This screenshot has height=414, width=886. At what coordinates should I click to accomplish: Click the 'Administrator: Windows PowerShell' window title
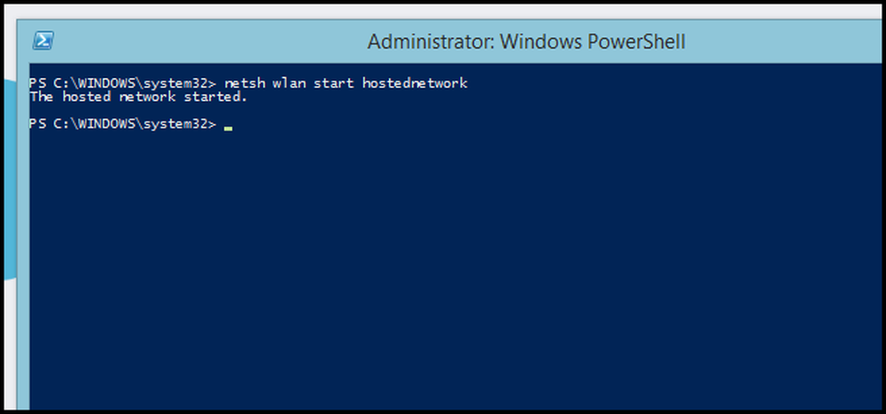[526, 42]
